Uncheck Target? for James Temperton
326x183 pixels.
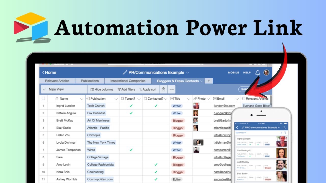coord(131,150)
